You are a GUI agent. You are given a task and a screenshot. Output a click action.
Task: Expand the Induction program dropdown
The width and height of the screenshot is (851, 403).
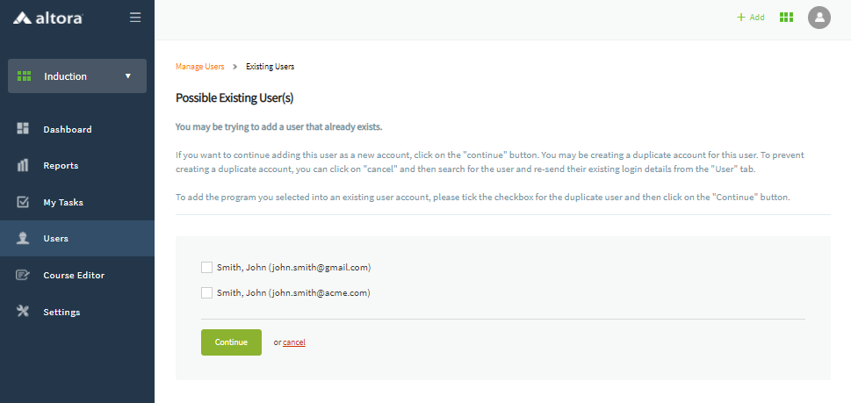[76, 76]
